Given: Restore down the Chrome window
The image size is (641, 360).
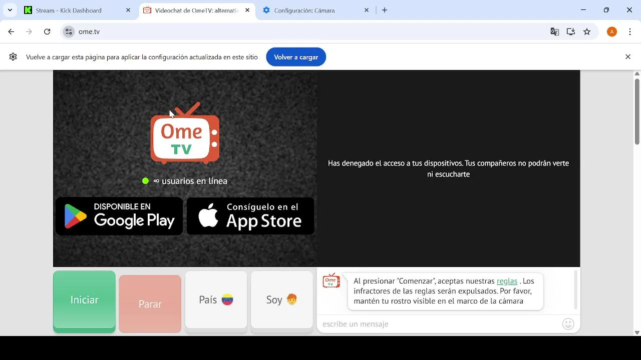Looking at the screenshot, I should [x=606, y=10].
